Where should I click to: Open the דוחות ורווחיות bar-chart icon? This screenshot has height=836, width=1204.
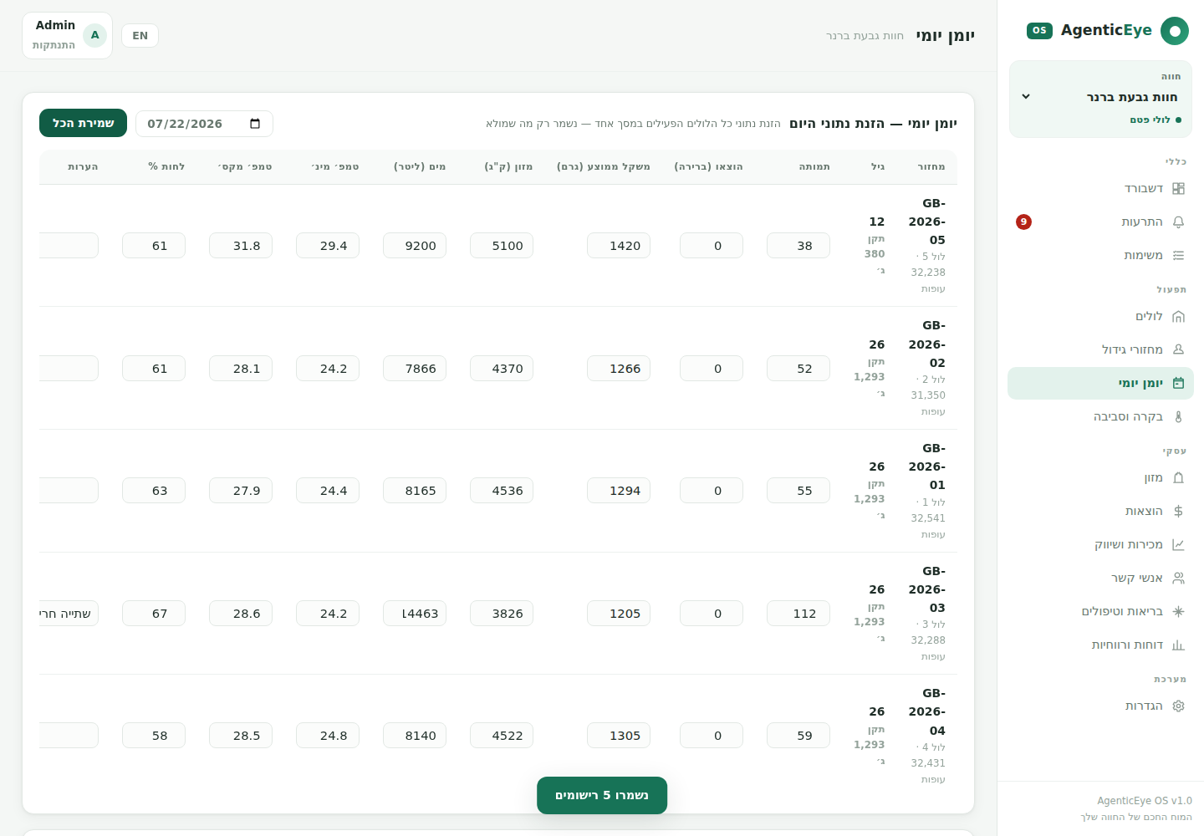[1178, 645]
